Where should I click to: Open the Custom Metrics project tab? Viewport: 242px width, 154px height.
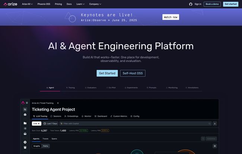click(119, 116)
